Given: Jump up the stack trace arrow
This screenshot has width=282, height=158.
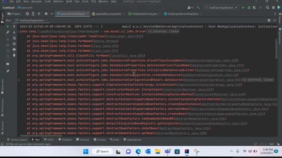Looking at the screenshot, I should coord(14,26).
